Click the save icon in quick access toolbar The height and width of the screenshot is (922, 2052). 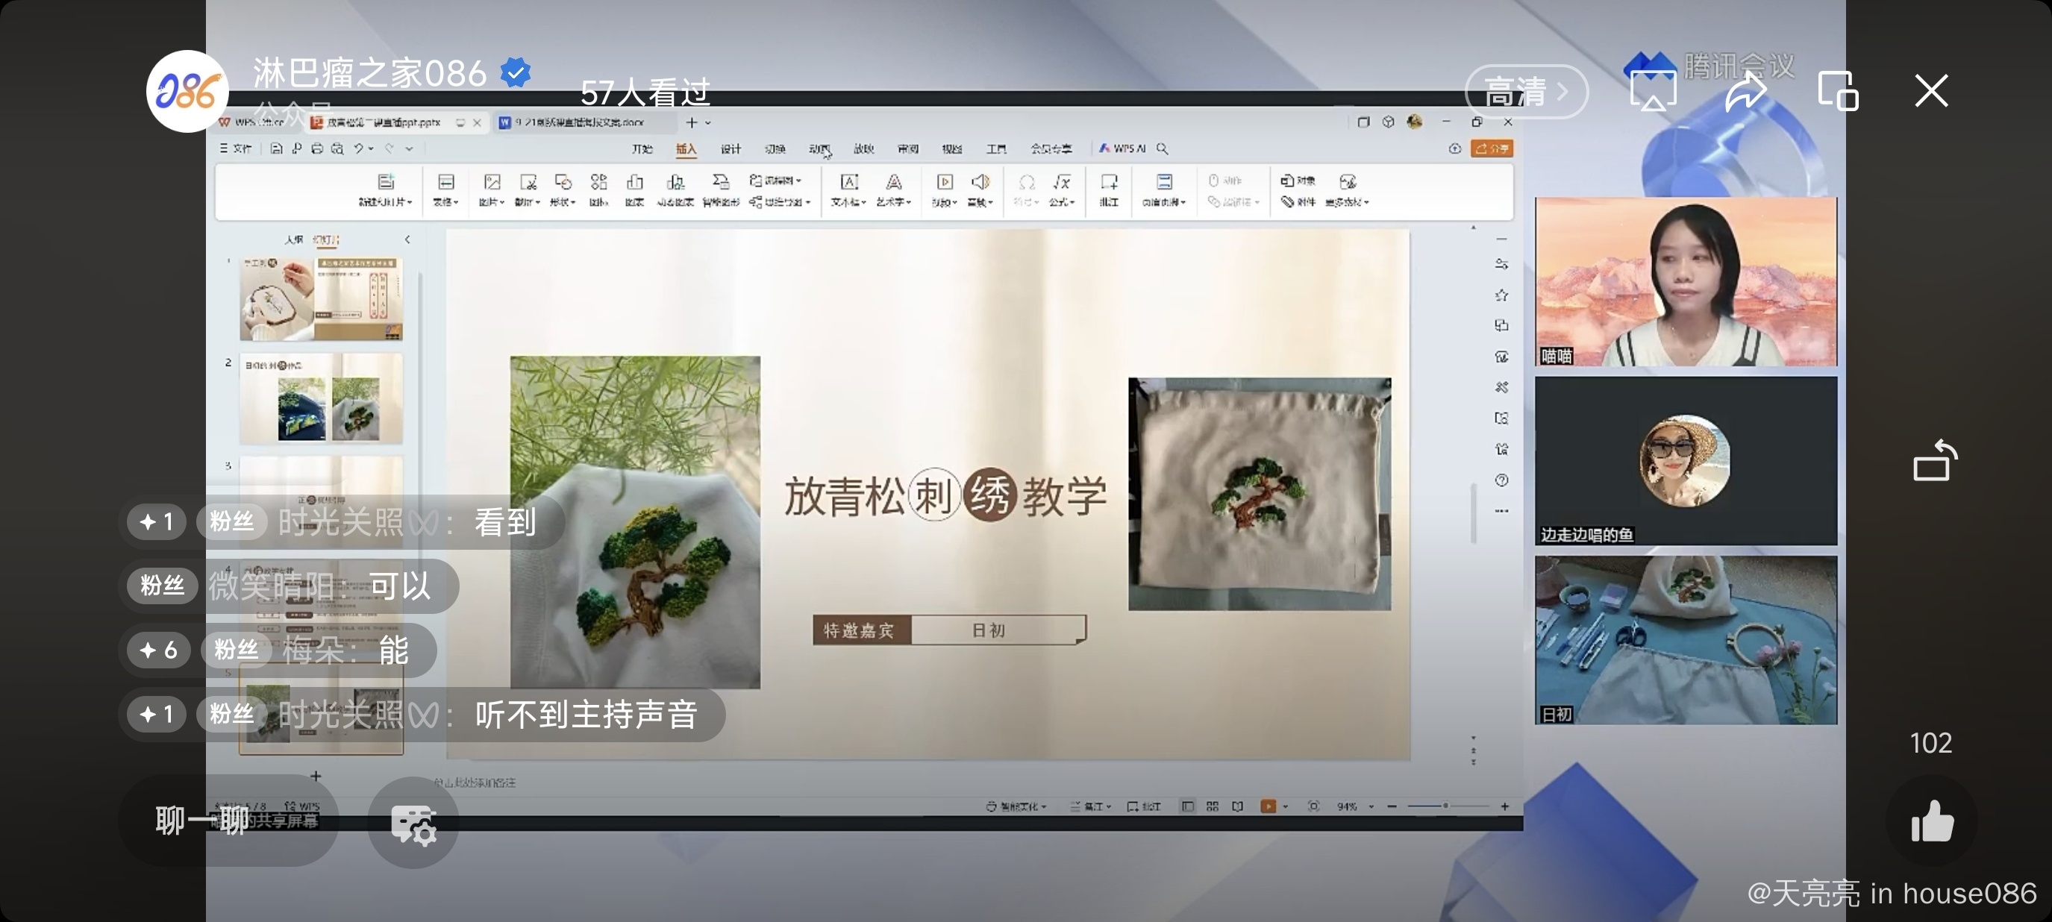(275, 149)
